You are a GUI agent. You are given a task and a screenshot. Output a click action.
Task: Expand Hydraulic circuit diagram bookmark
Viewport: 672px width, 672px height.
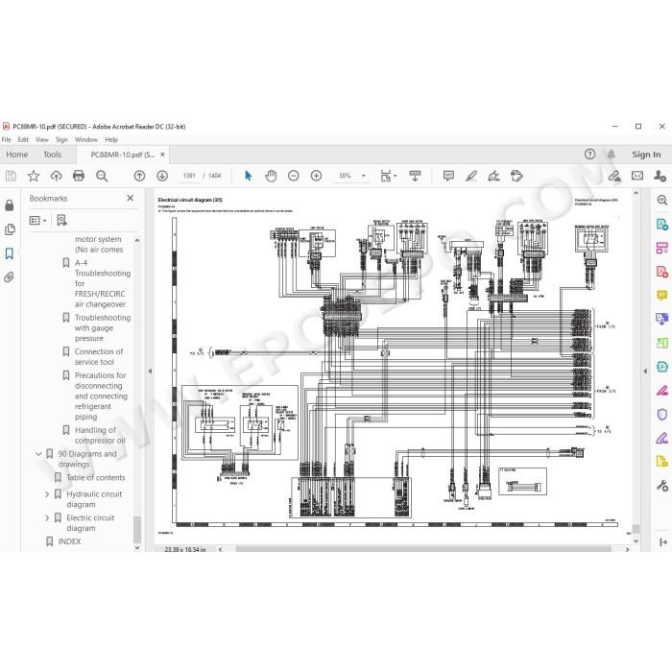point(47,494)
